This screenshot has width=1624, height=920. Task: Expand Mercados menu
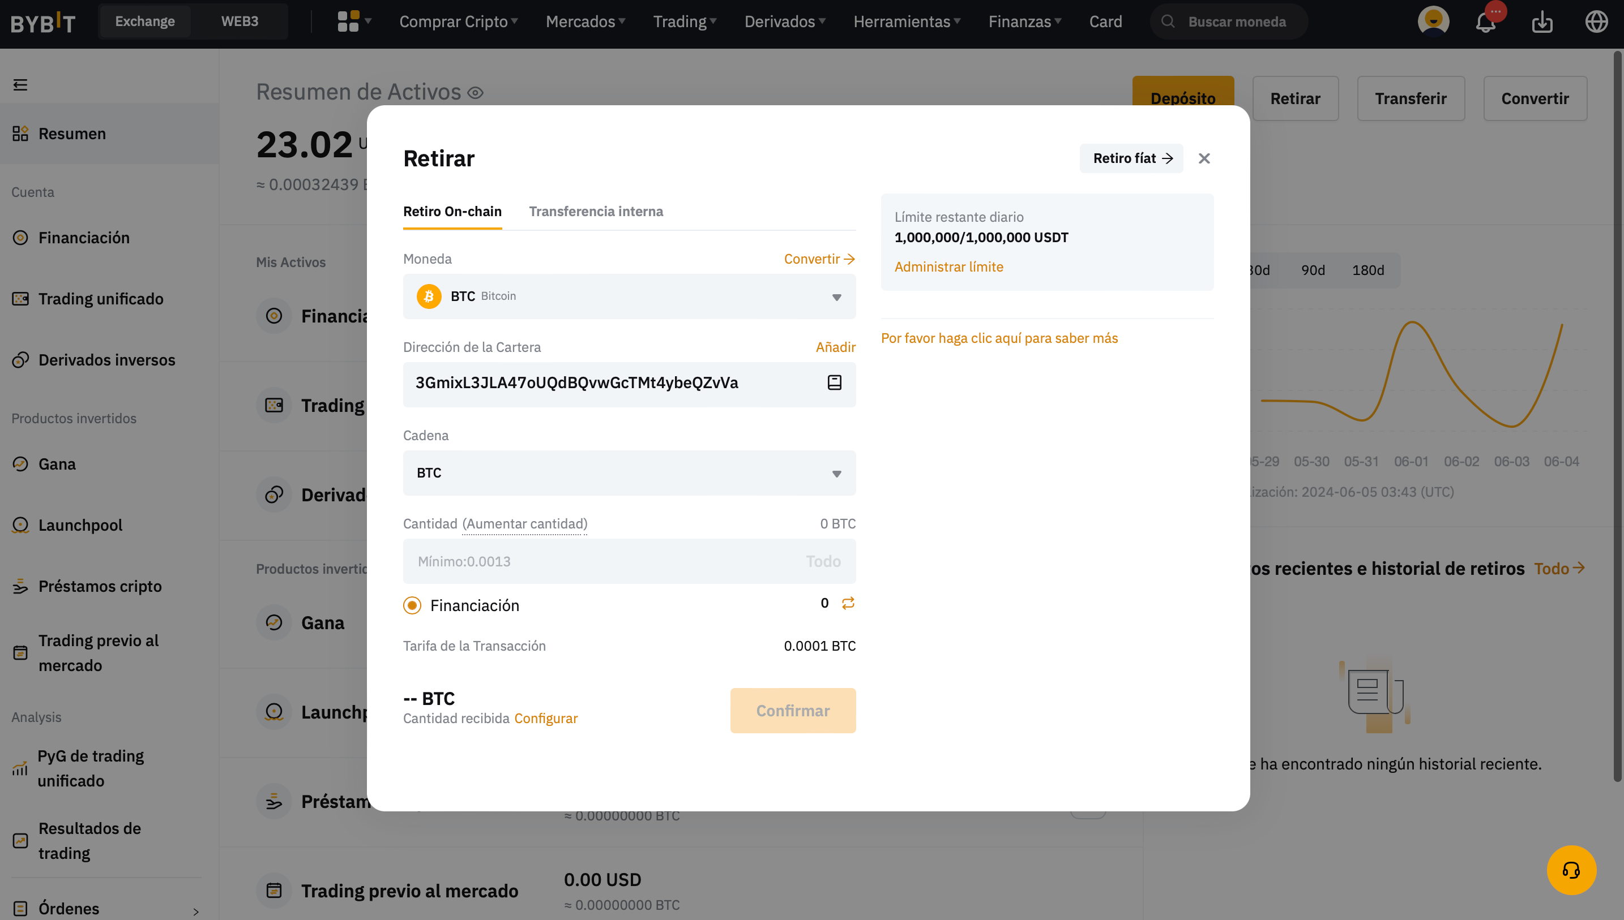[x=586, y=22]
